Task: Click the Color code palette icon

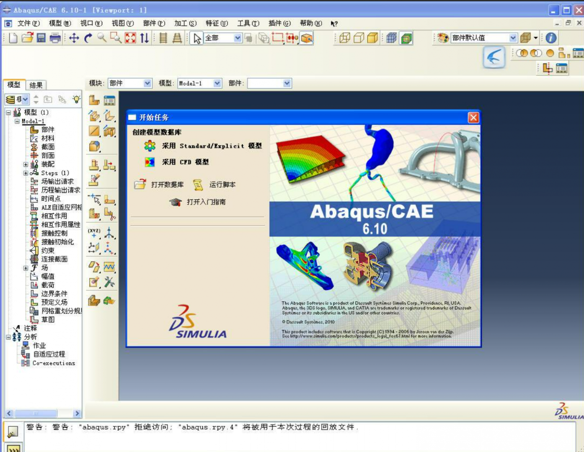Action: (443, 38)
